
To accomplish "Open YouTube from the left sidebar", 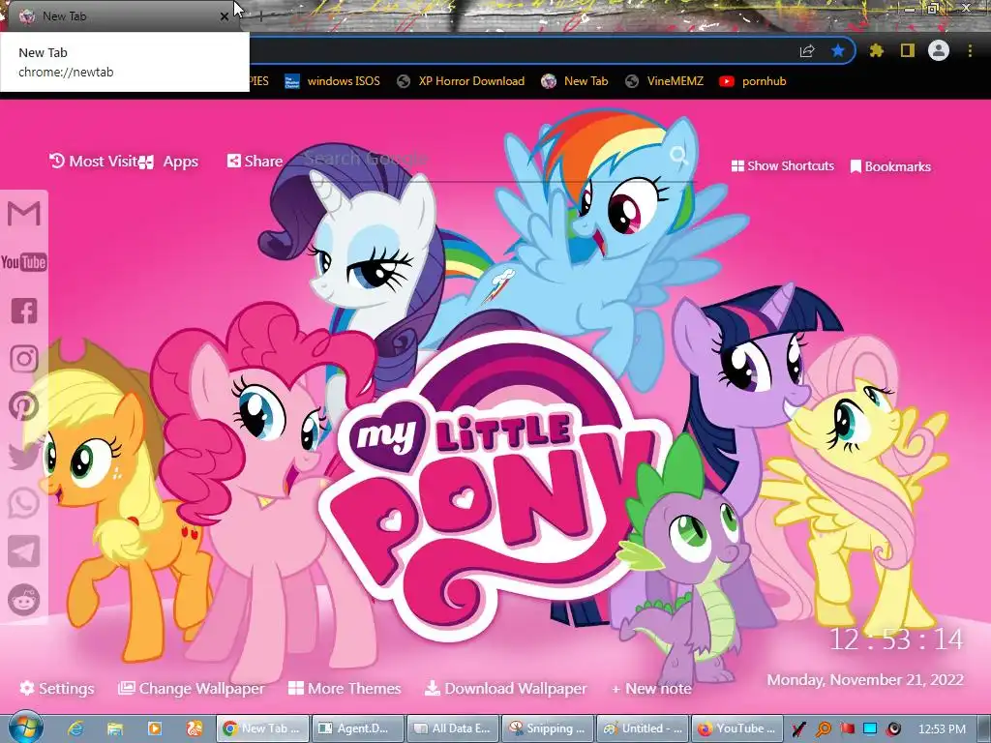I will click(x=24, y=261).
